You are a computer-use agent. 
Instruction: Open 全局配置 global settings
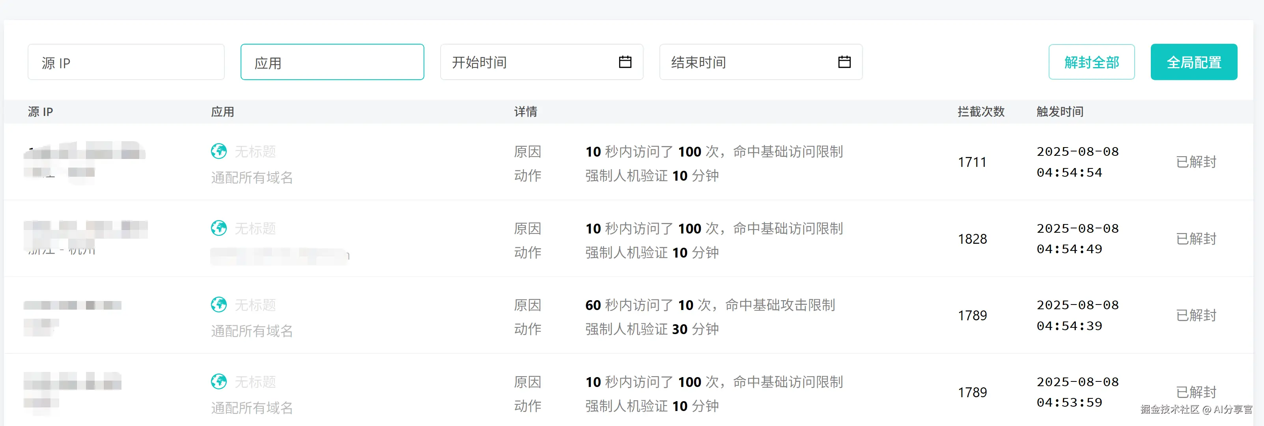1193,62
